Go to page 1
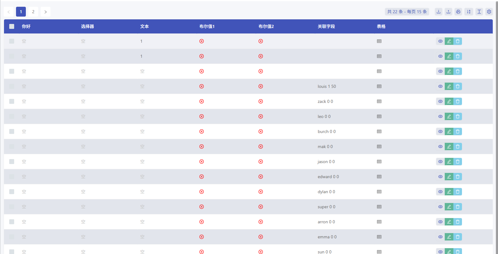The image size is (498, 254). pos(21,12)
